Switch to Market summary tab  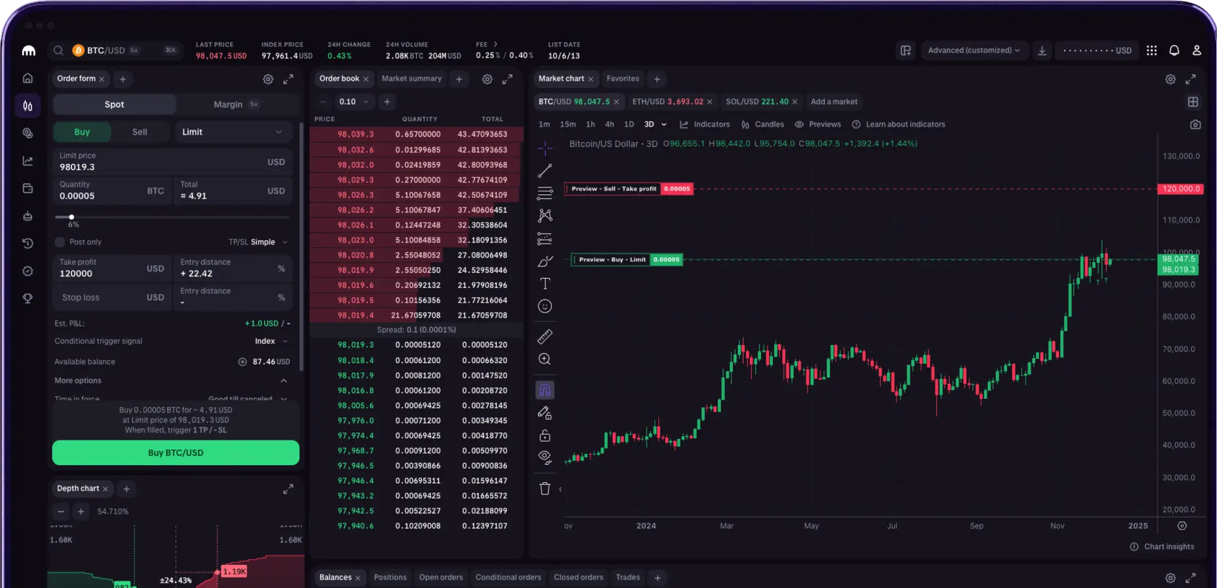coord(411,79)
